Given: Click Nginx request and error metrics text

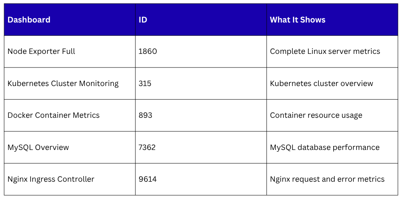Looking at the screenshot, I should (x=327, y=179).
